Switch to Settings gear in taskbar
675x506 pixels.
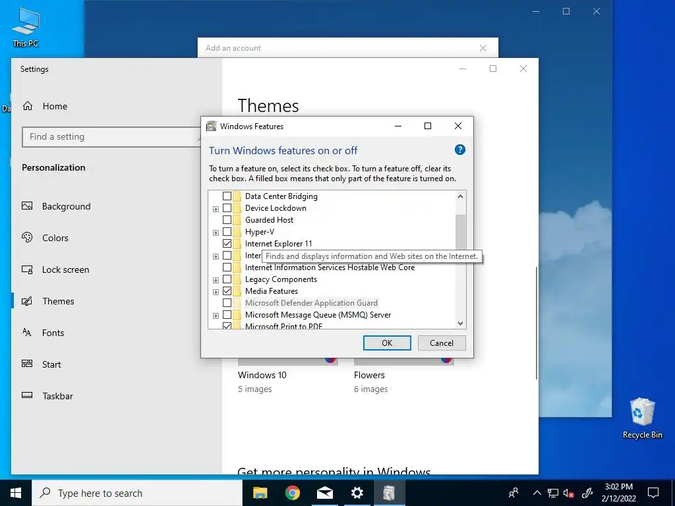(x=357, y=493)
